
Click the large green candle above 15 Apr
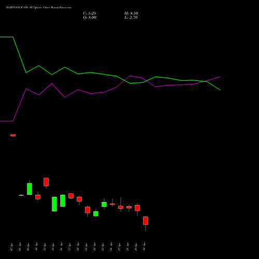pos(54,204)
